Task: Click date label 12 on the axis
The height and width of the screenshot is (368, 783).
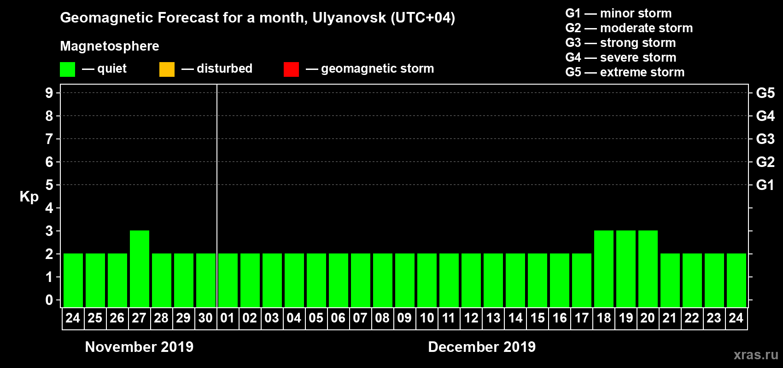Action: [471, 318]
